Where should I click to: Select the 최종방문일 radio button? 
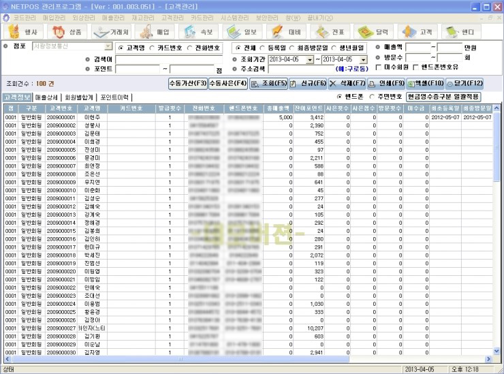tap(292, 48)
